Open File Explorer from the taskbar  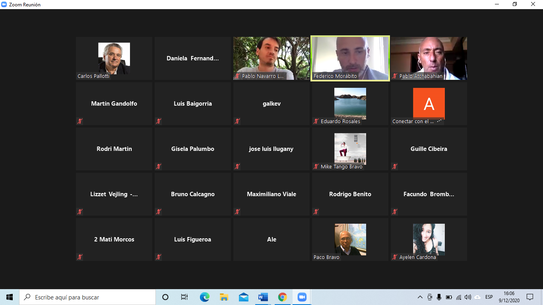tap(224, 297)
